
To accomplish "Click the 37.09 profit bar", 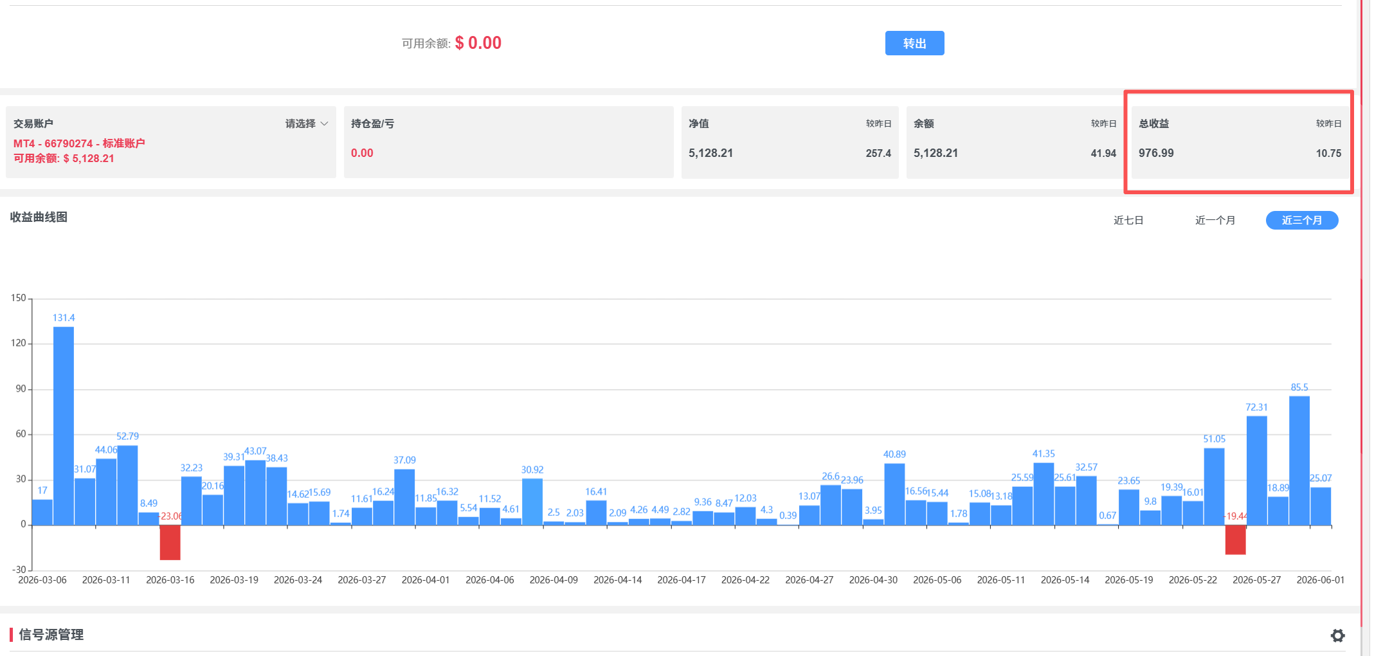I will point(404,497).
